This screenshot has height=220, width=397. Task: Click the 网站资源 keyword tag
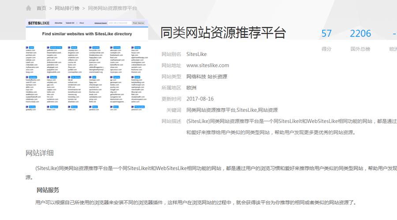[268, 110]
